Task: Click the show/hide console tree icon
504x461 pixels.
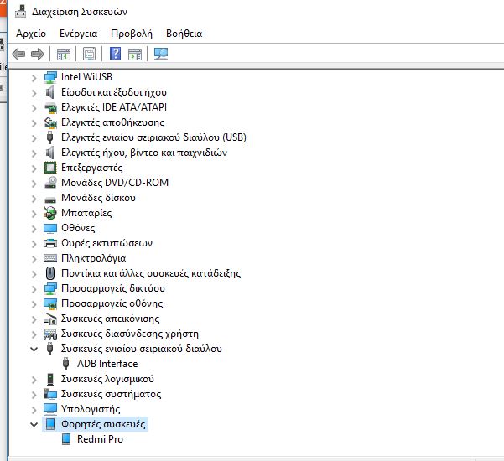Action: 63,54
